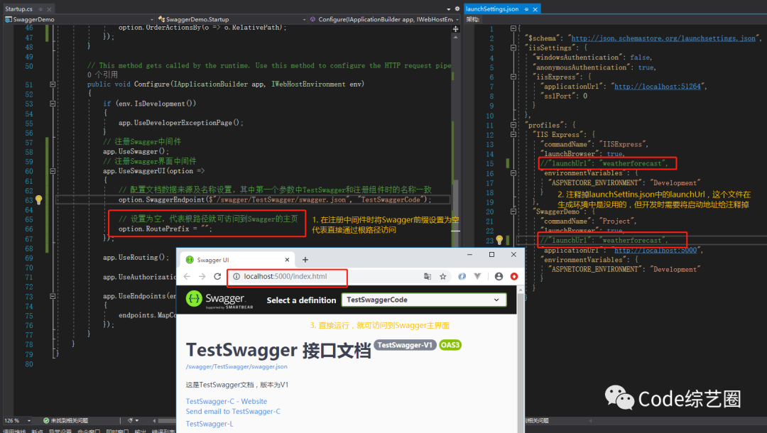
Task: Open the SwaggerDemo.Startup type dropdown
Action: click(232, 20)
